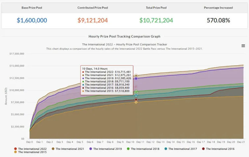Select the teal inverted triangle data marker
The width and height of the screenshot is (249, 157).
pyautogui.click(x=136, y=95)
